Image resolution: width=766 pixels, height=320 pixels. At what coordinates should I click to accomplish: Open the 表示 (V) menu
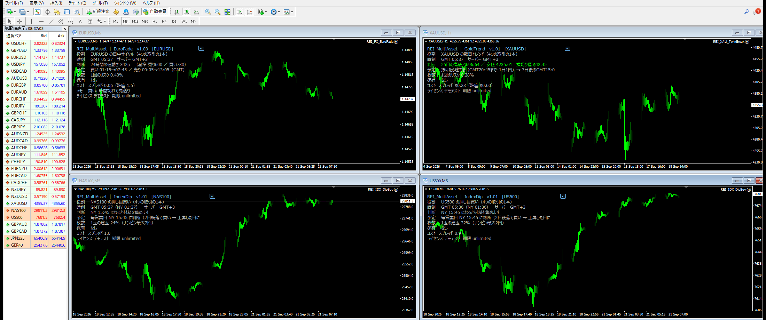pos(37,3)
